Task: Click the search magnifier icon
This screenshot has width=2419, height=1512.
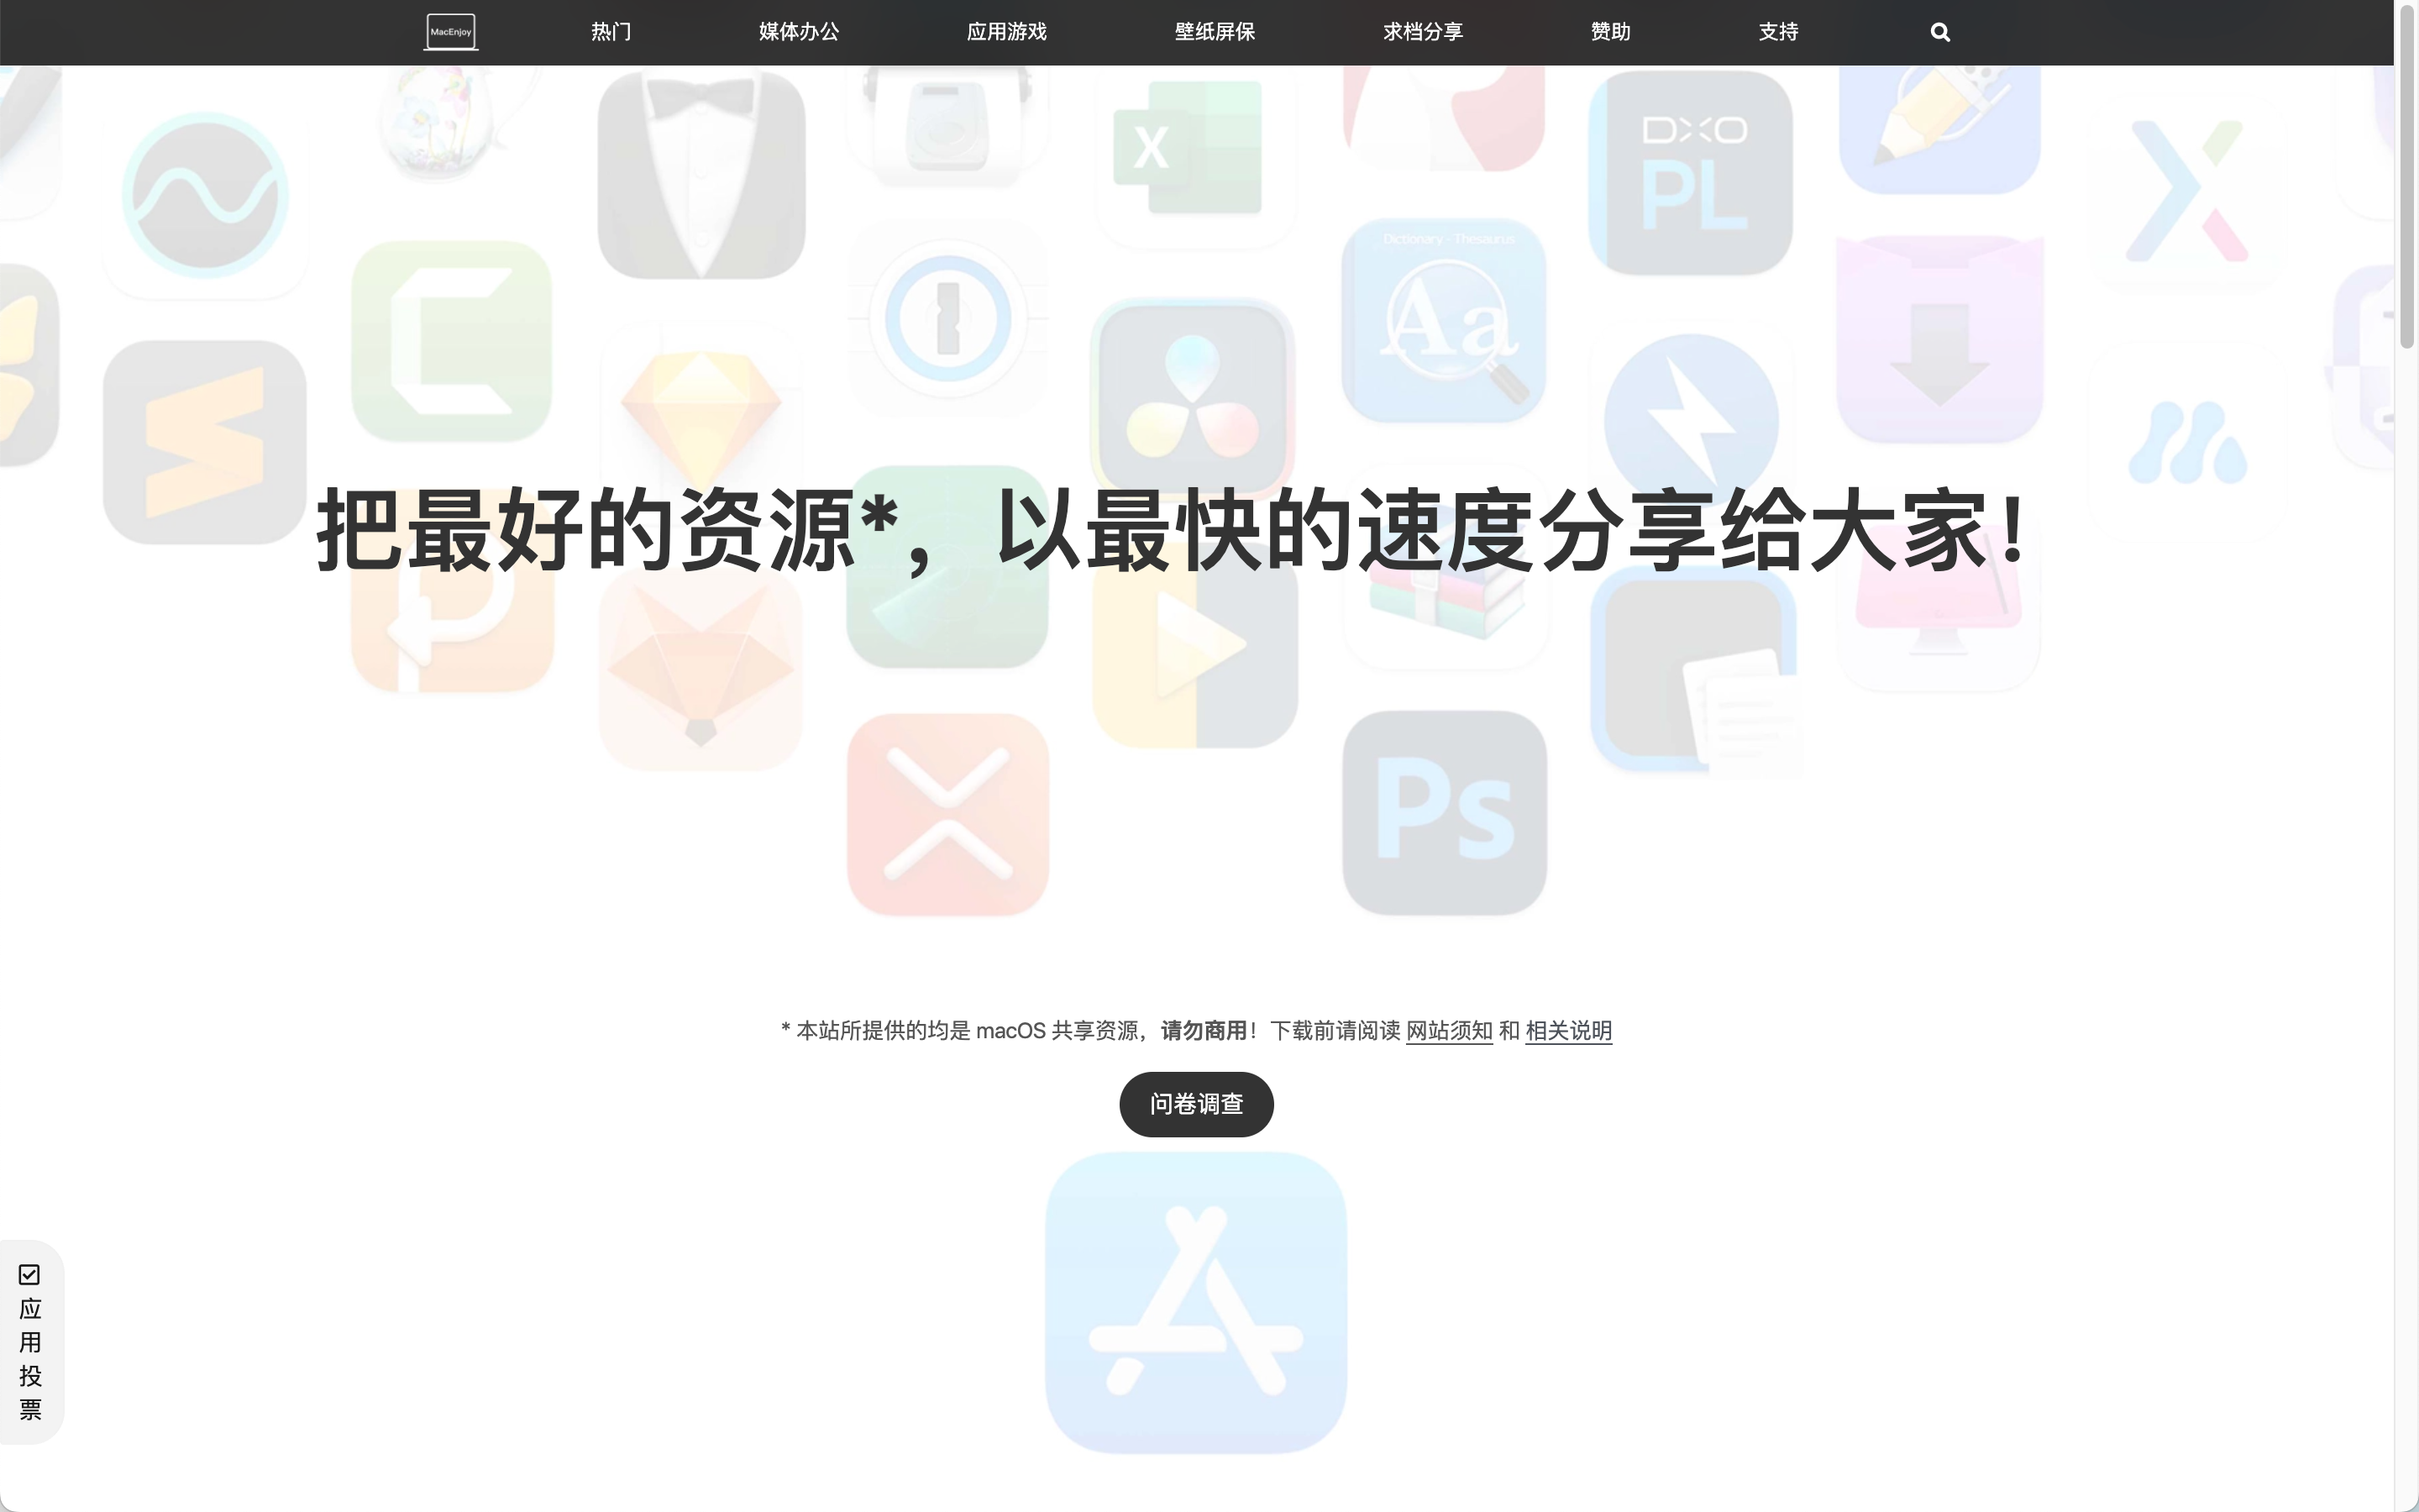Action: pyautogui.click(x=1940, y=32)
